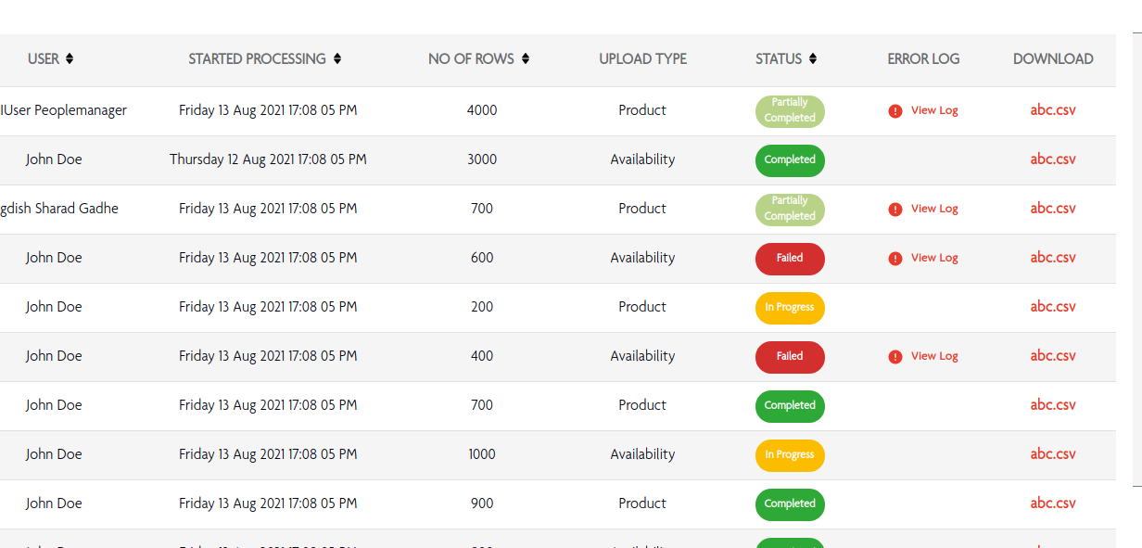Viewport: 1142px width, 548px height.
Task: Download abc.csv for the 400-row failed upload
Action: click(1053, 356)
